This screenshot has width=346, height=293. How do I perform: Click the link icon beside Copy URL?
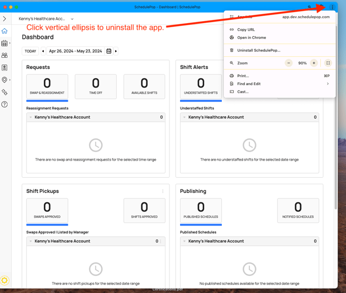tap(232, 30)
